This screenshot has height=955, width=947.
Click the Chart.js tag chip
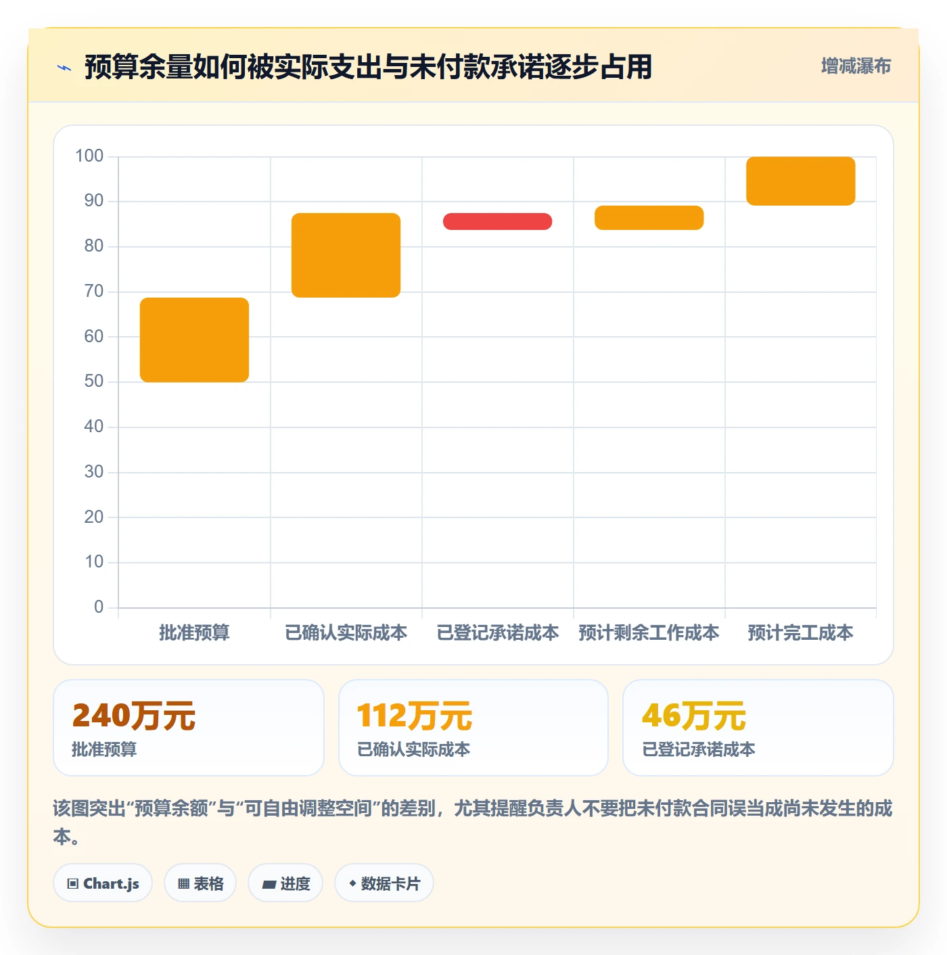coord(103,883)
